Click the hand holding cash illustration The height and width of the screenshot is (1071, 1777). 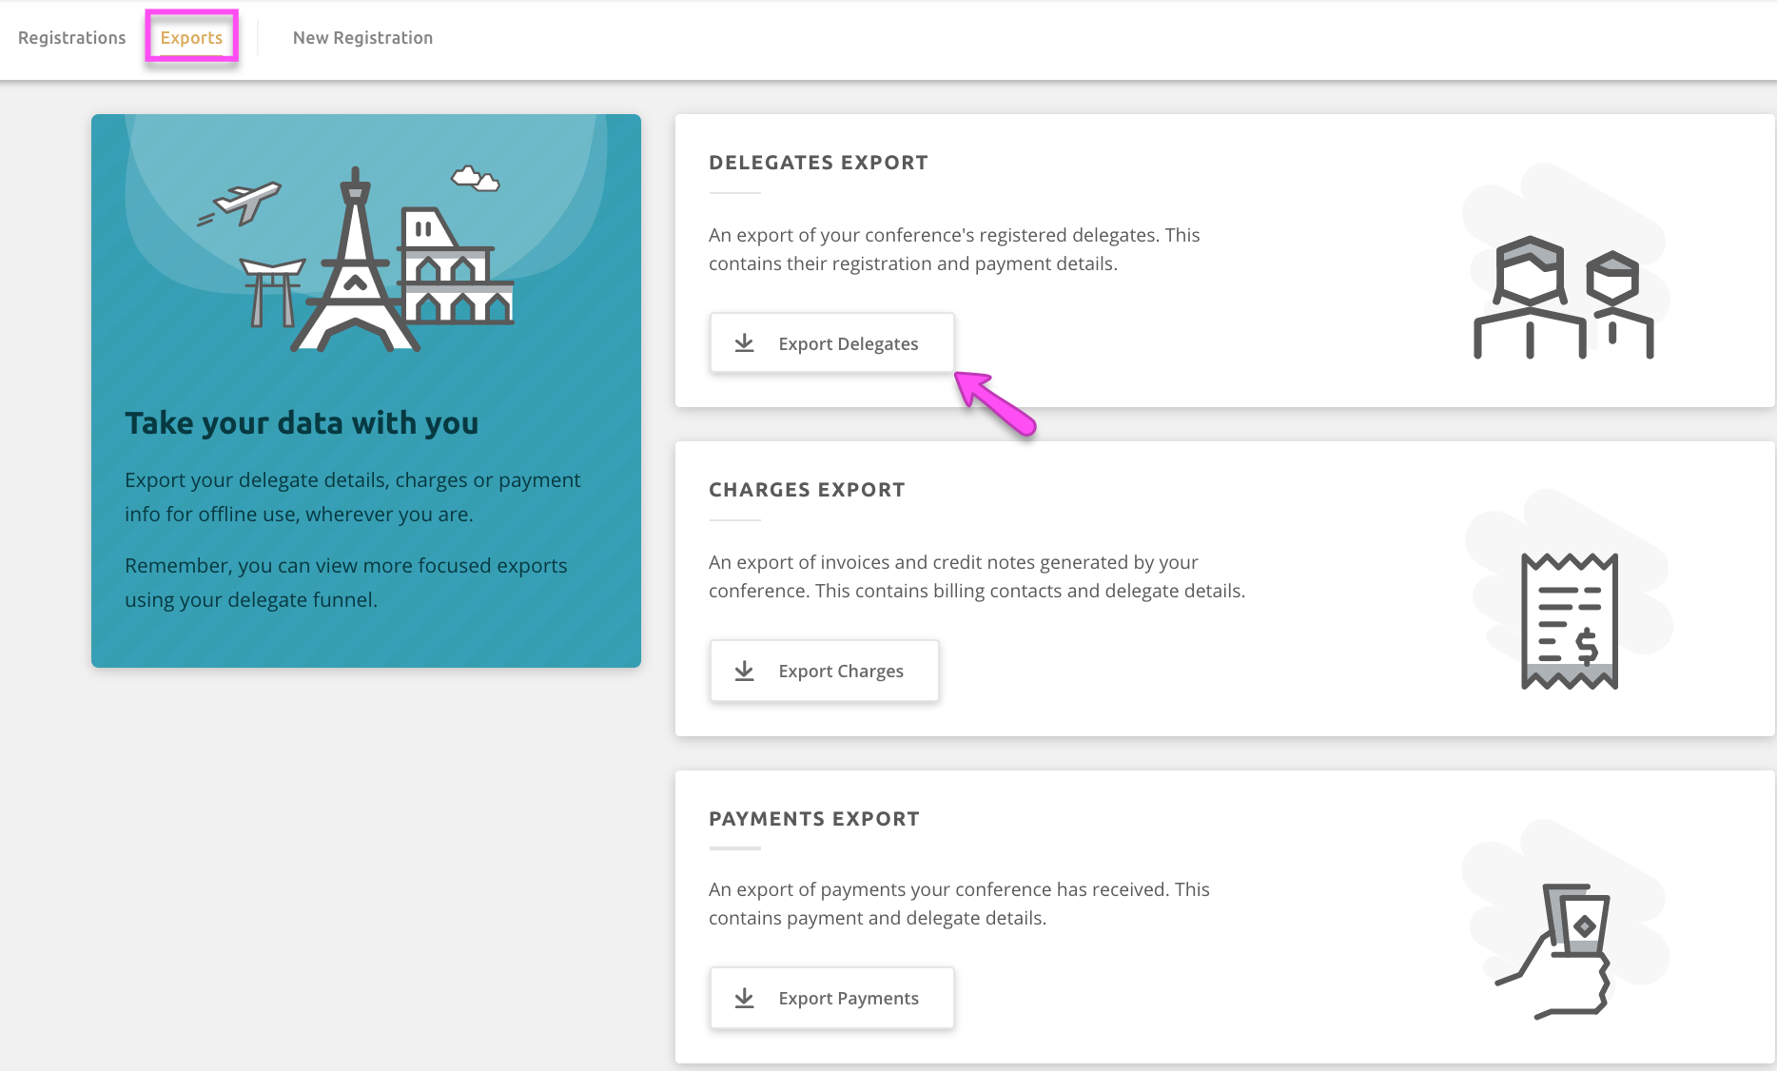(1552, 951)
